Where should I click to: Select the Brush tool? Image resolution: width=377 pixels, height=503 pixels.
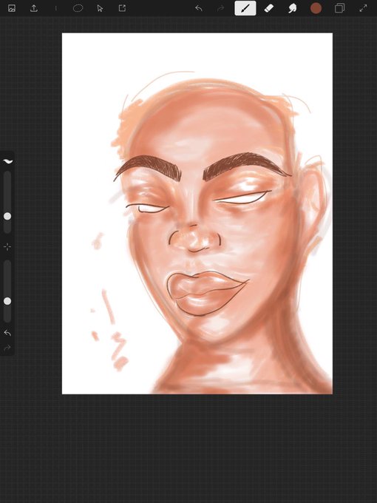click(x=245, y=8)
